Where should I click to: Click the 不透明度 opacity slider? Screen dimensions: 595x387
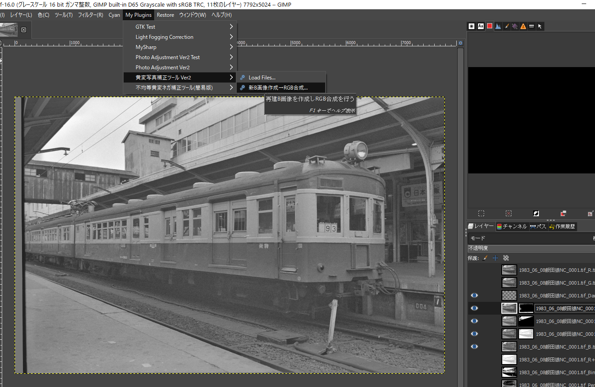(531, 248)
